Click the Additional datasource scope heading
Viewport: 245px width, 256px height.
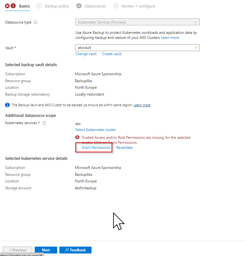(30, 115)
